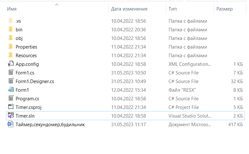Sort by Размер column header
This screenshot has height=154, width=249.
pos(224,9)
